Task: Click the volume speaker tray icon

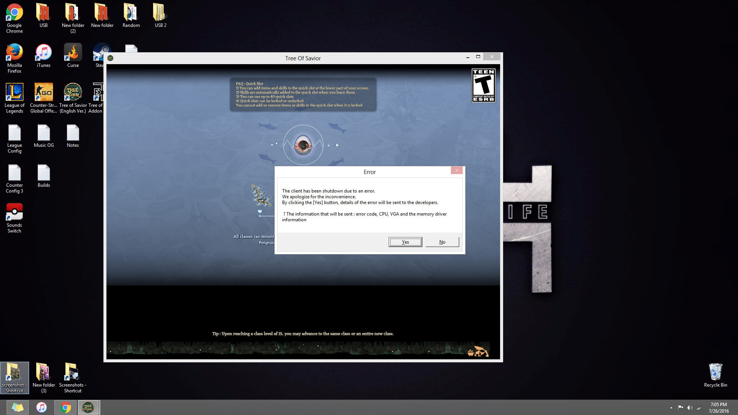Action: tap(690, 408)
